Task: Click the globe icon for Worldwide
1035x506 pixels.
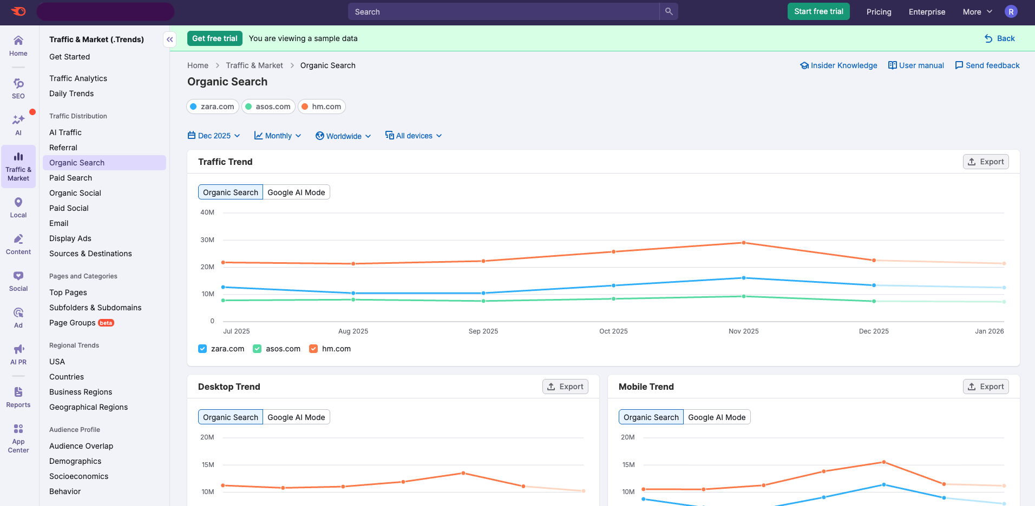Action: 320,136
